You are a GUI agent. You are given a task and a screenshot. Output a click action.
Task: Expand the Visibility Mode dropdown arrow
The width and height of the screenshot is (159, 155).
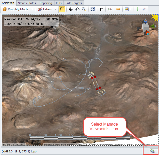32,9
